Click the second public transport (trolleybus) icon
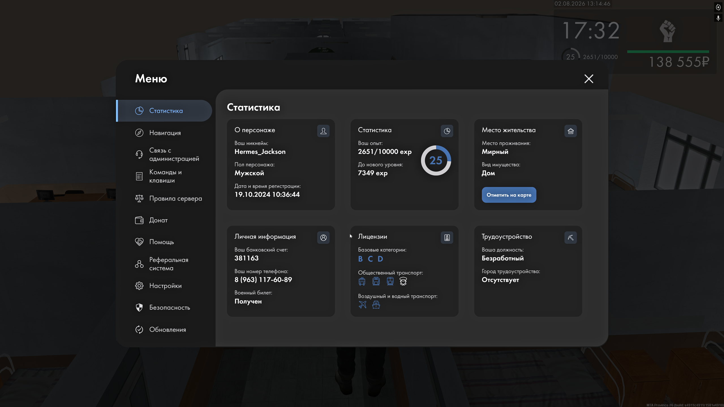The width and height of the screenshot is (724, 407). (376, 281)
